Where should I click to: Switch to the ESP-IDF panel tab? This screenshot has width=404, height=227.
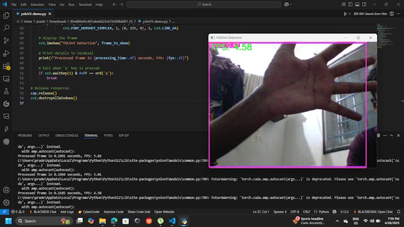124,135
